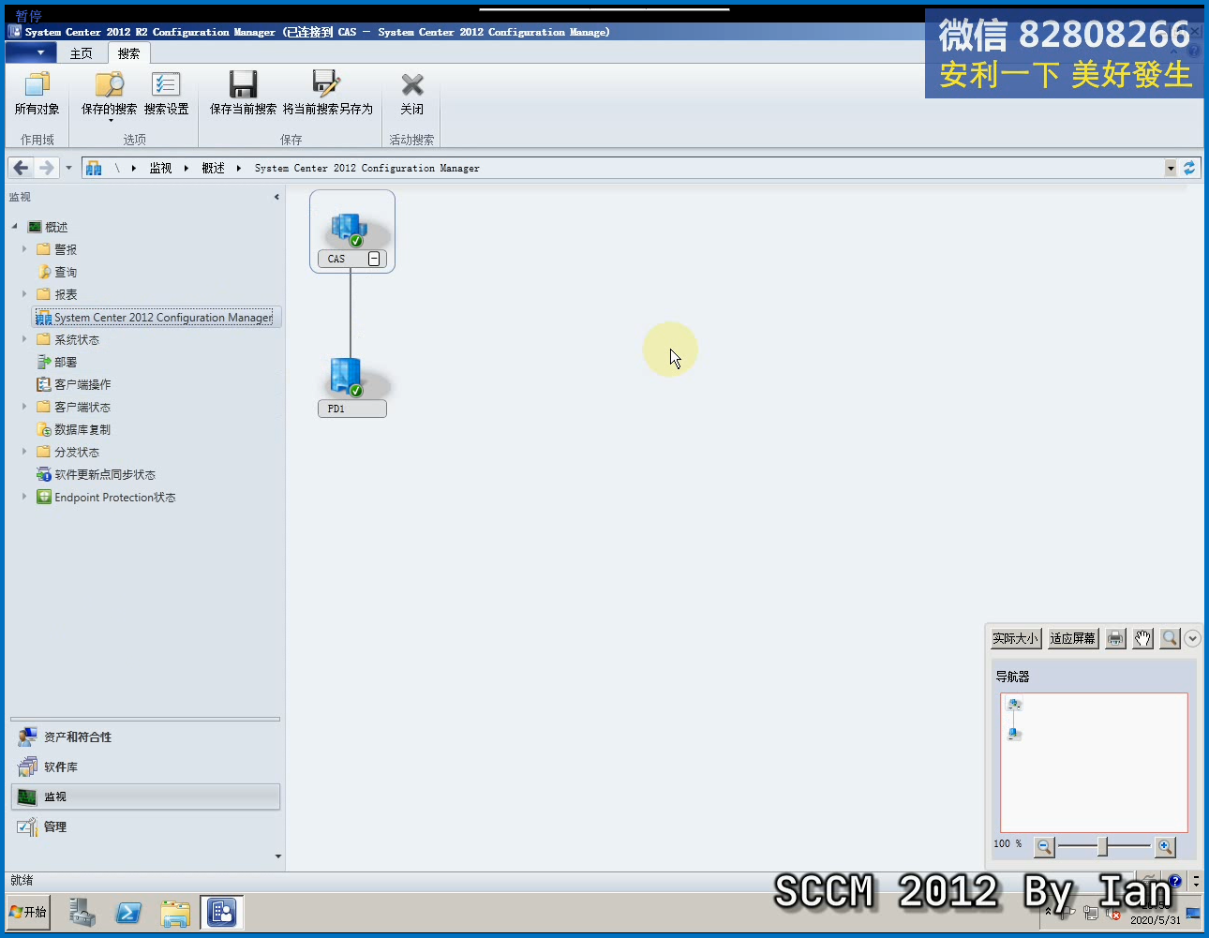Go forward with the navigation forward arrow
Viewport: 1209px width, 938px height.
[x=46, y=168]
